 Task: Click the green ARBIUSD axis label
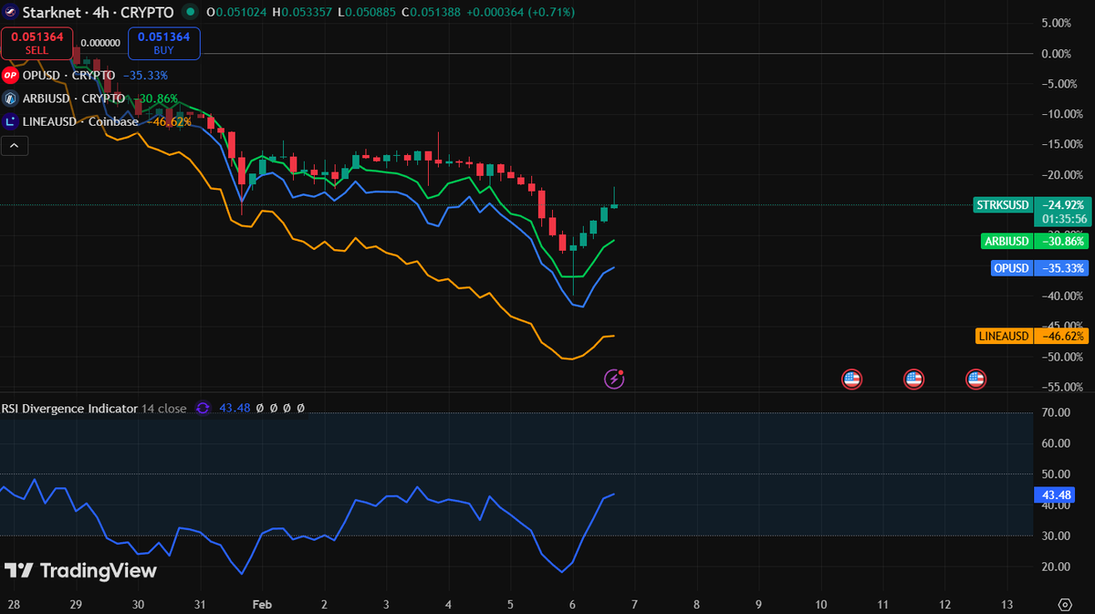[x=1006, y=242]
